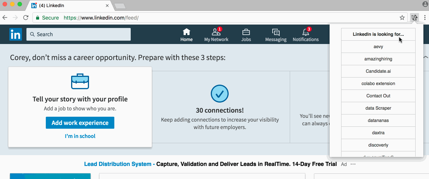
Task: Click the ad text Capture, Validation and Deliver Leads
Action: (x=247, y=164)
